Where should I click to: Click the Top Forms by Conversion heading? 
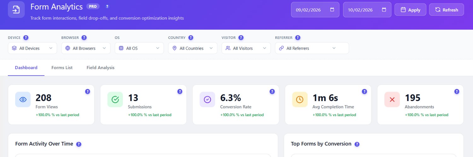coord(321,144)
